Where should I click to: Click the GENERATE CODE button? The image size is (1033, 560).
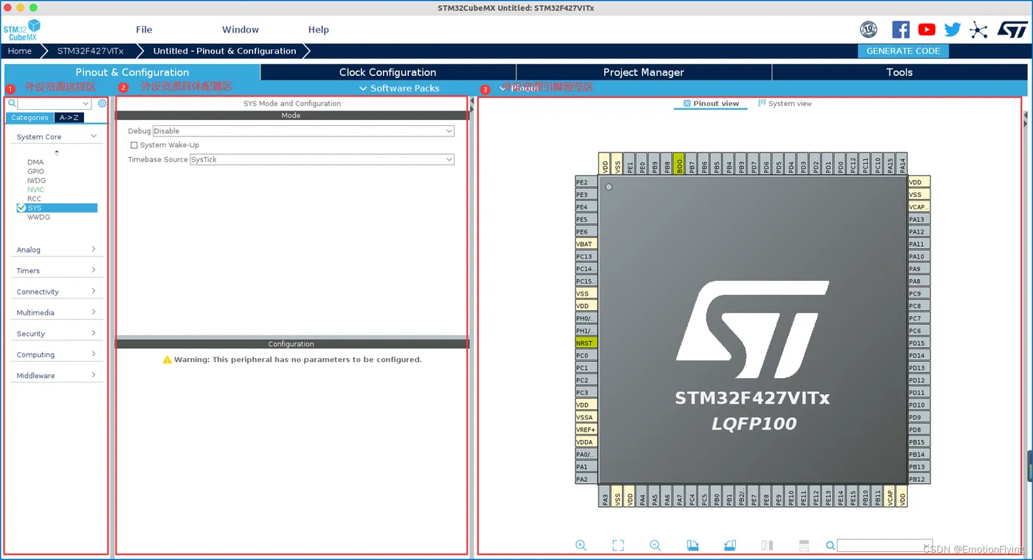pyautogui.click(x=903, y=51)
